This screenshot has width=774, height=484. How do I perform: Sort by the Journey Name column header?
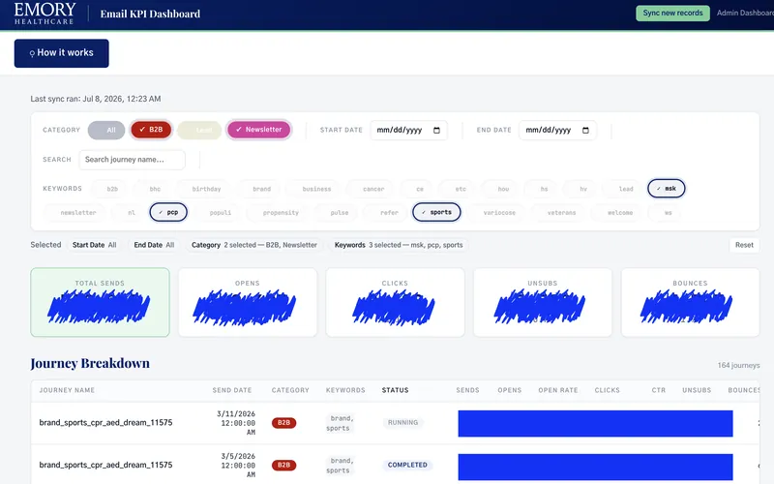click(x=67, y=390)
